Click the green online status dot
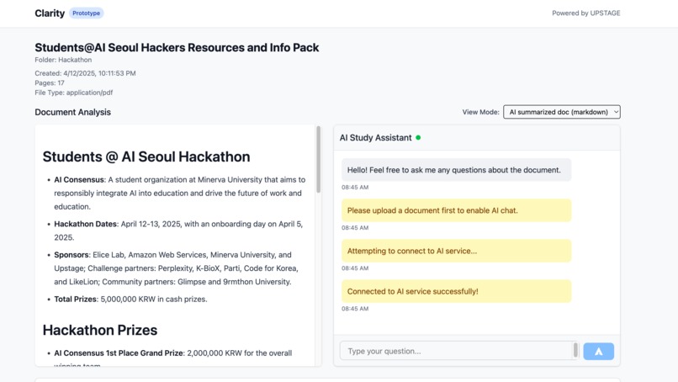The image size is (678, 382). tap(418, 138)
